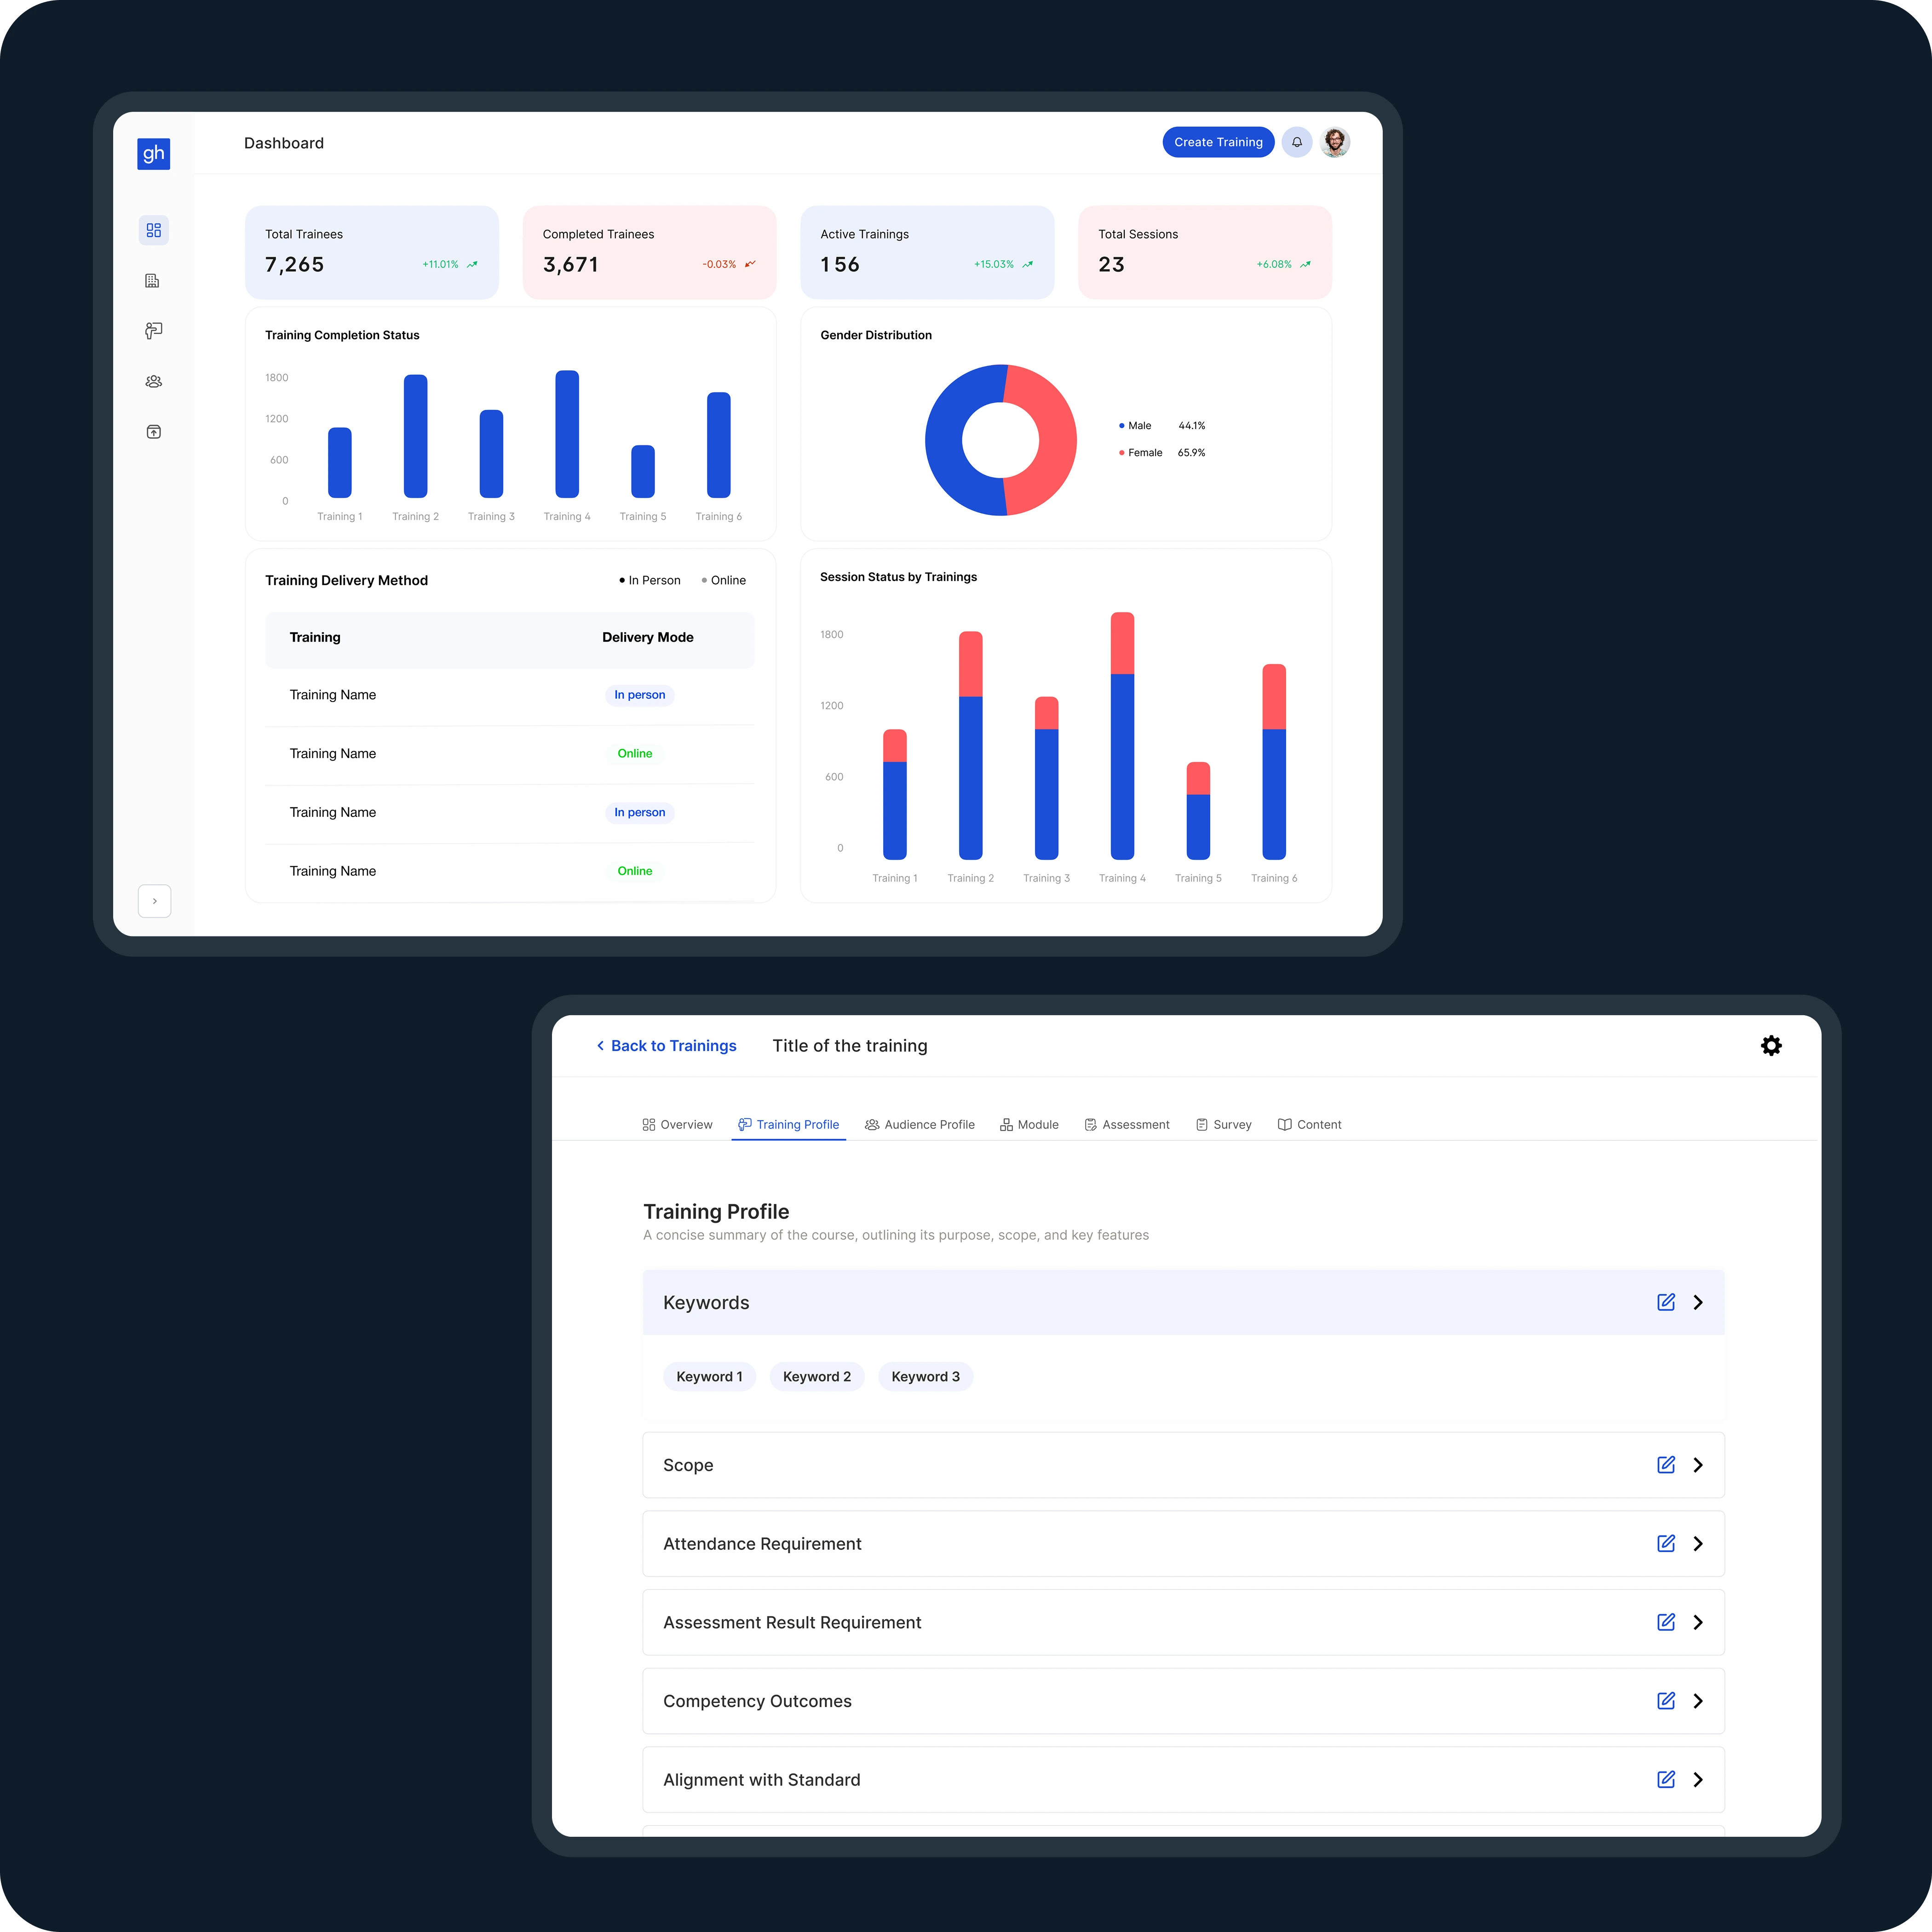The width and height of the screenshot is (1932, 1932).
Task: Click the Create Training button
Action: point(1218,142)
